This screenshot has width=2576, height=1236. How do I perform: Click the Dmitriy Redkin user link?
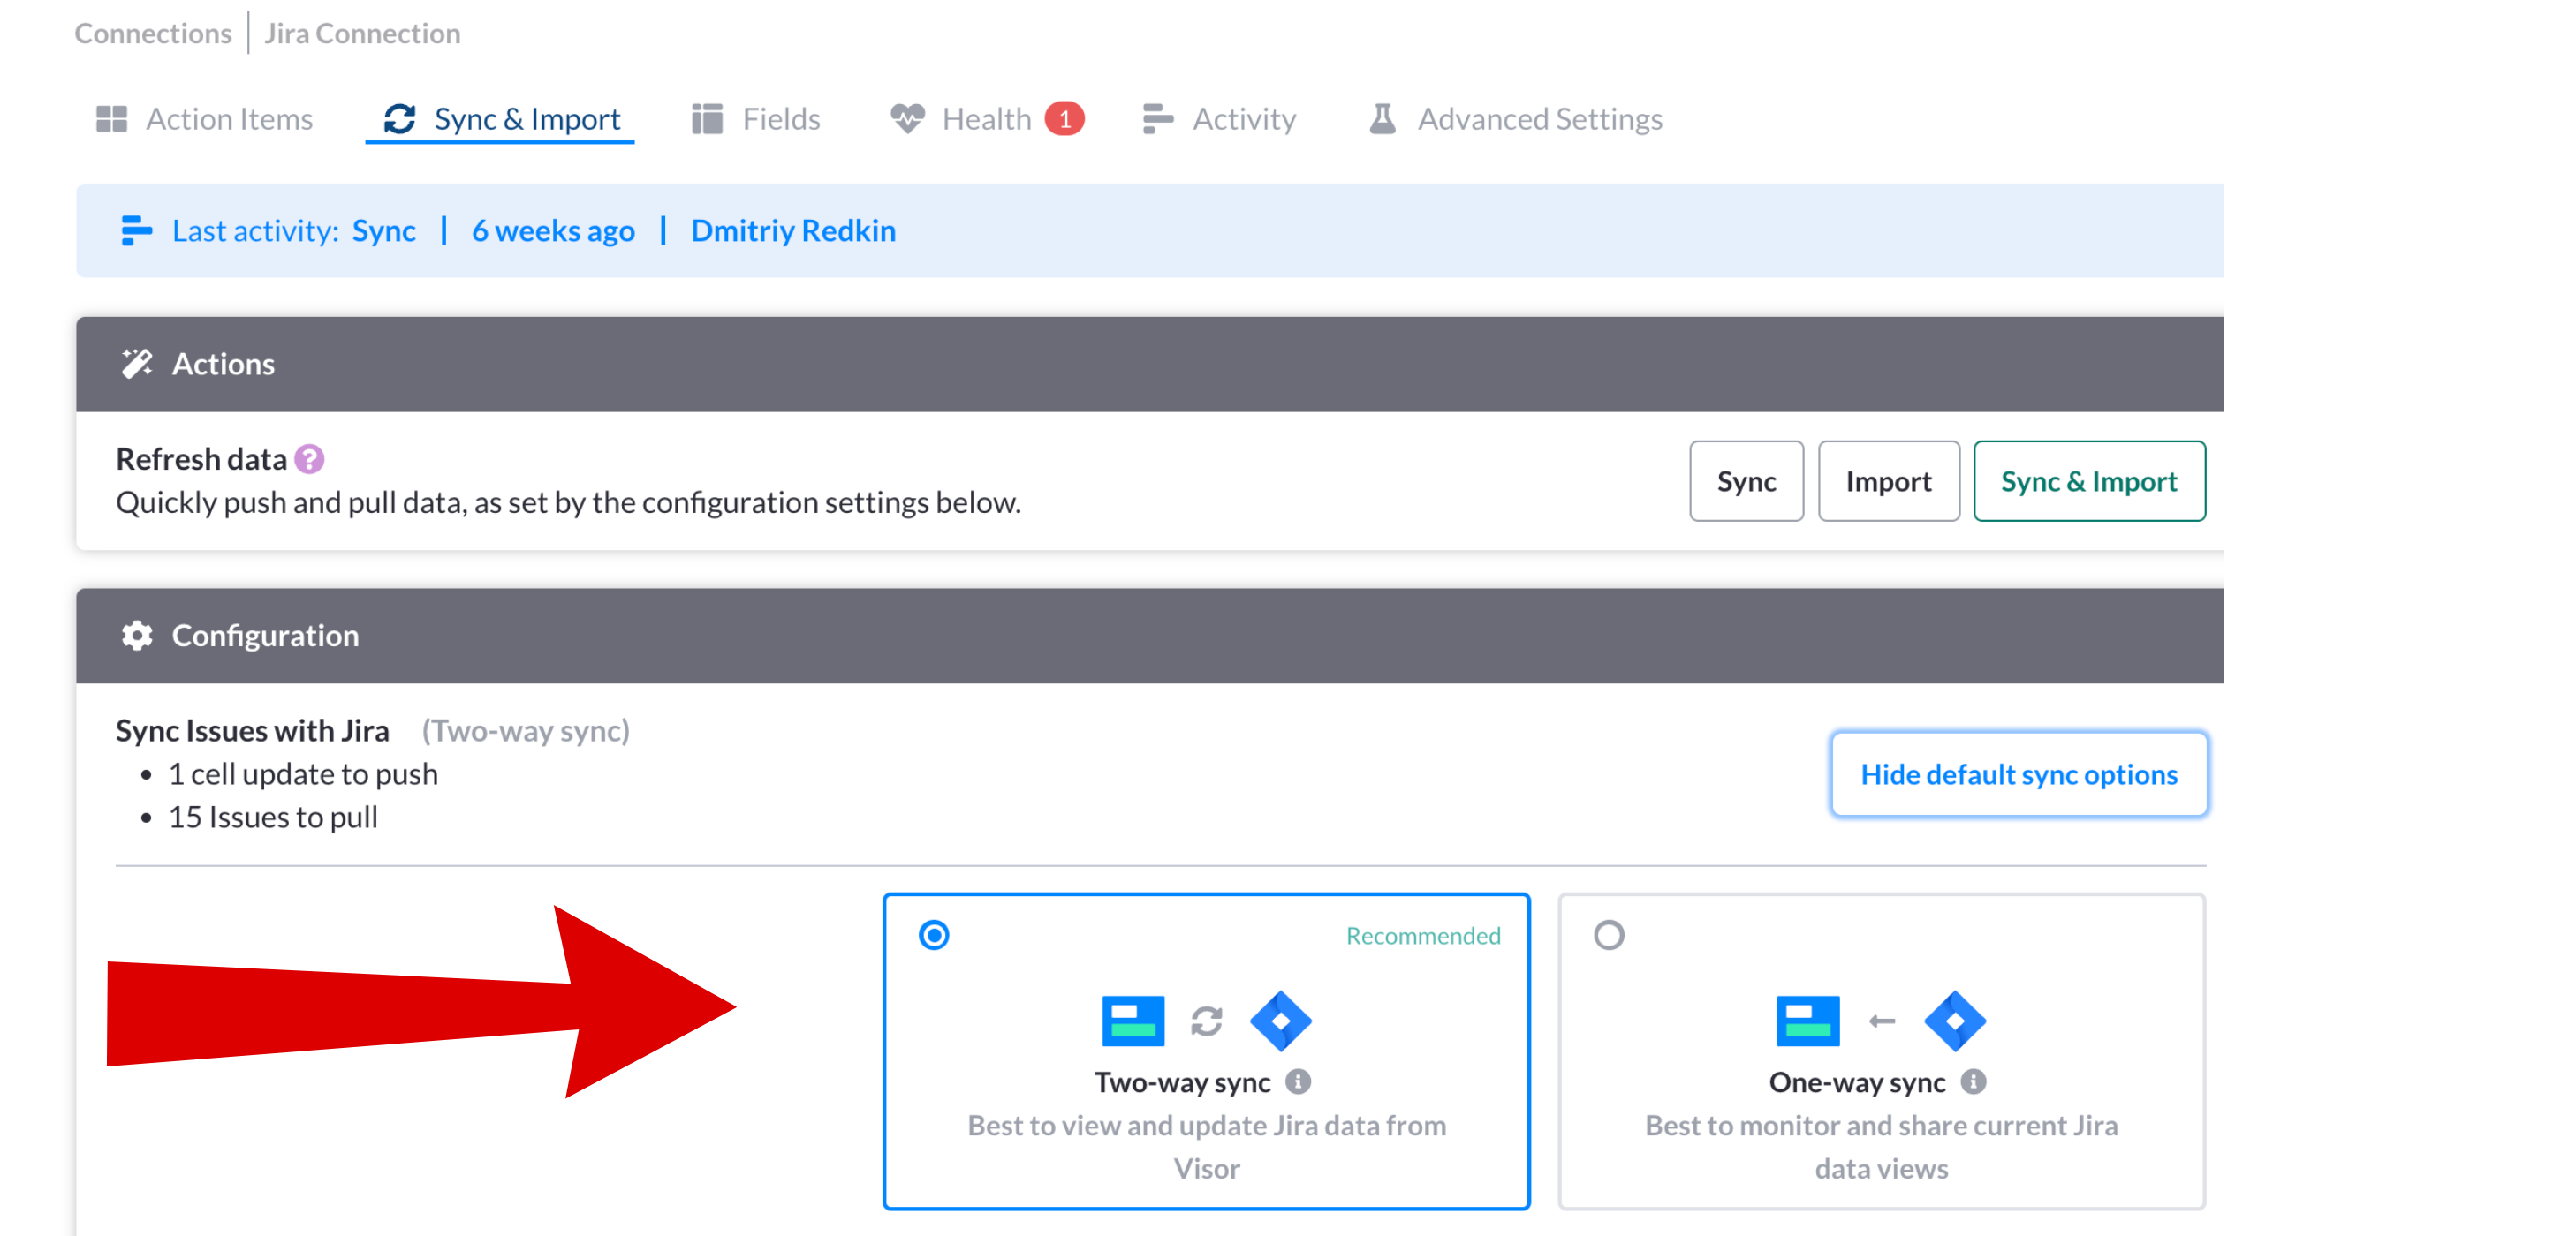tap(793, 230)
